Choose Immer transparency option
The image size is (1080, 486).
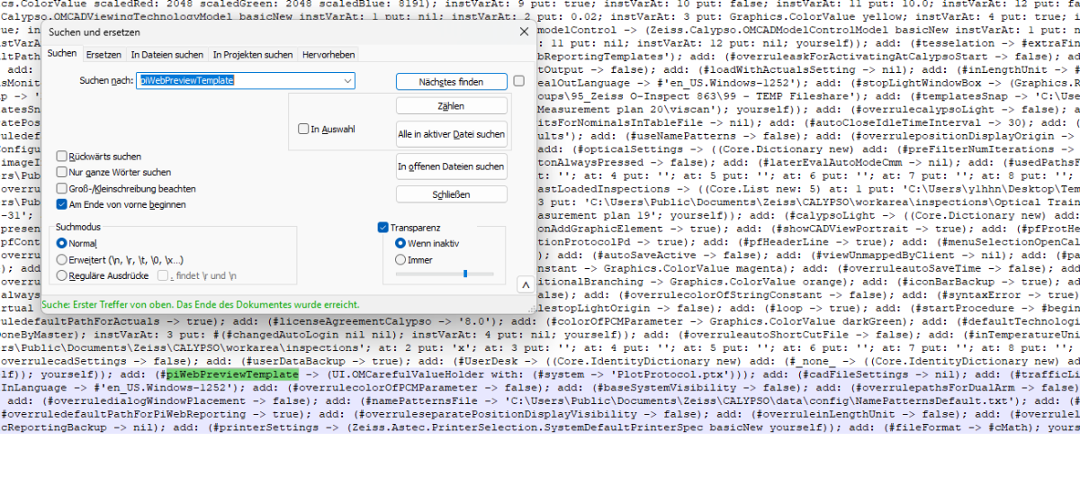[x=400, y=259]
